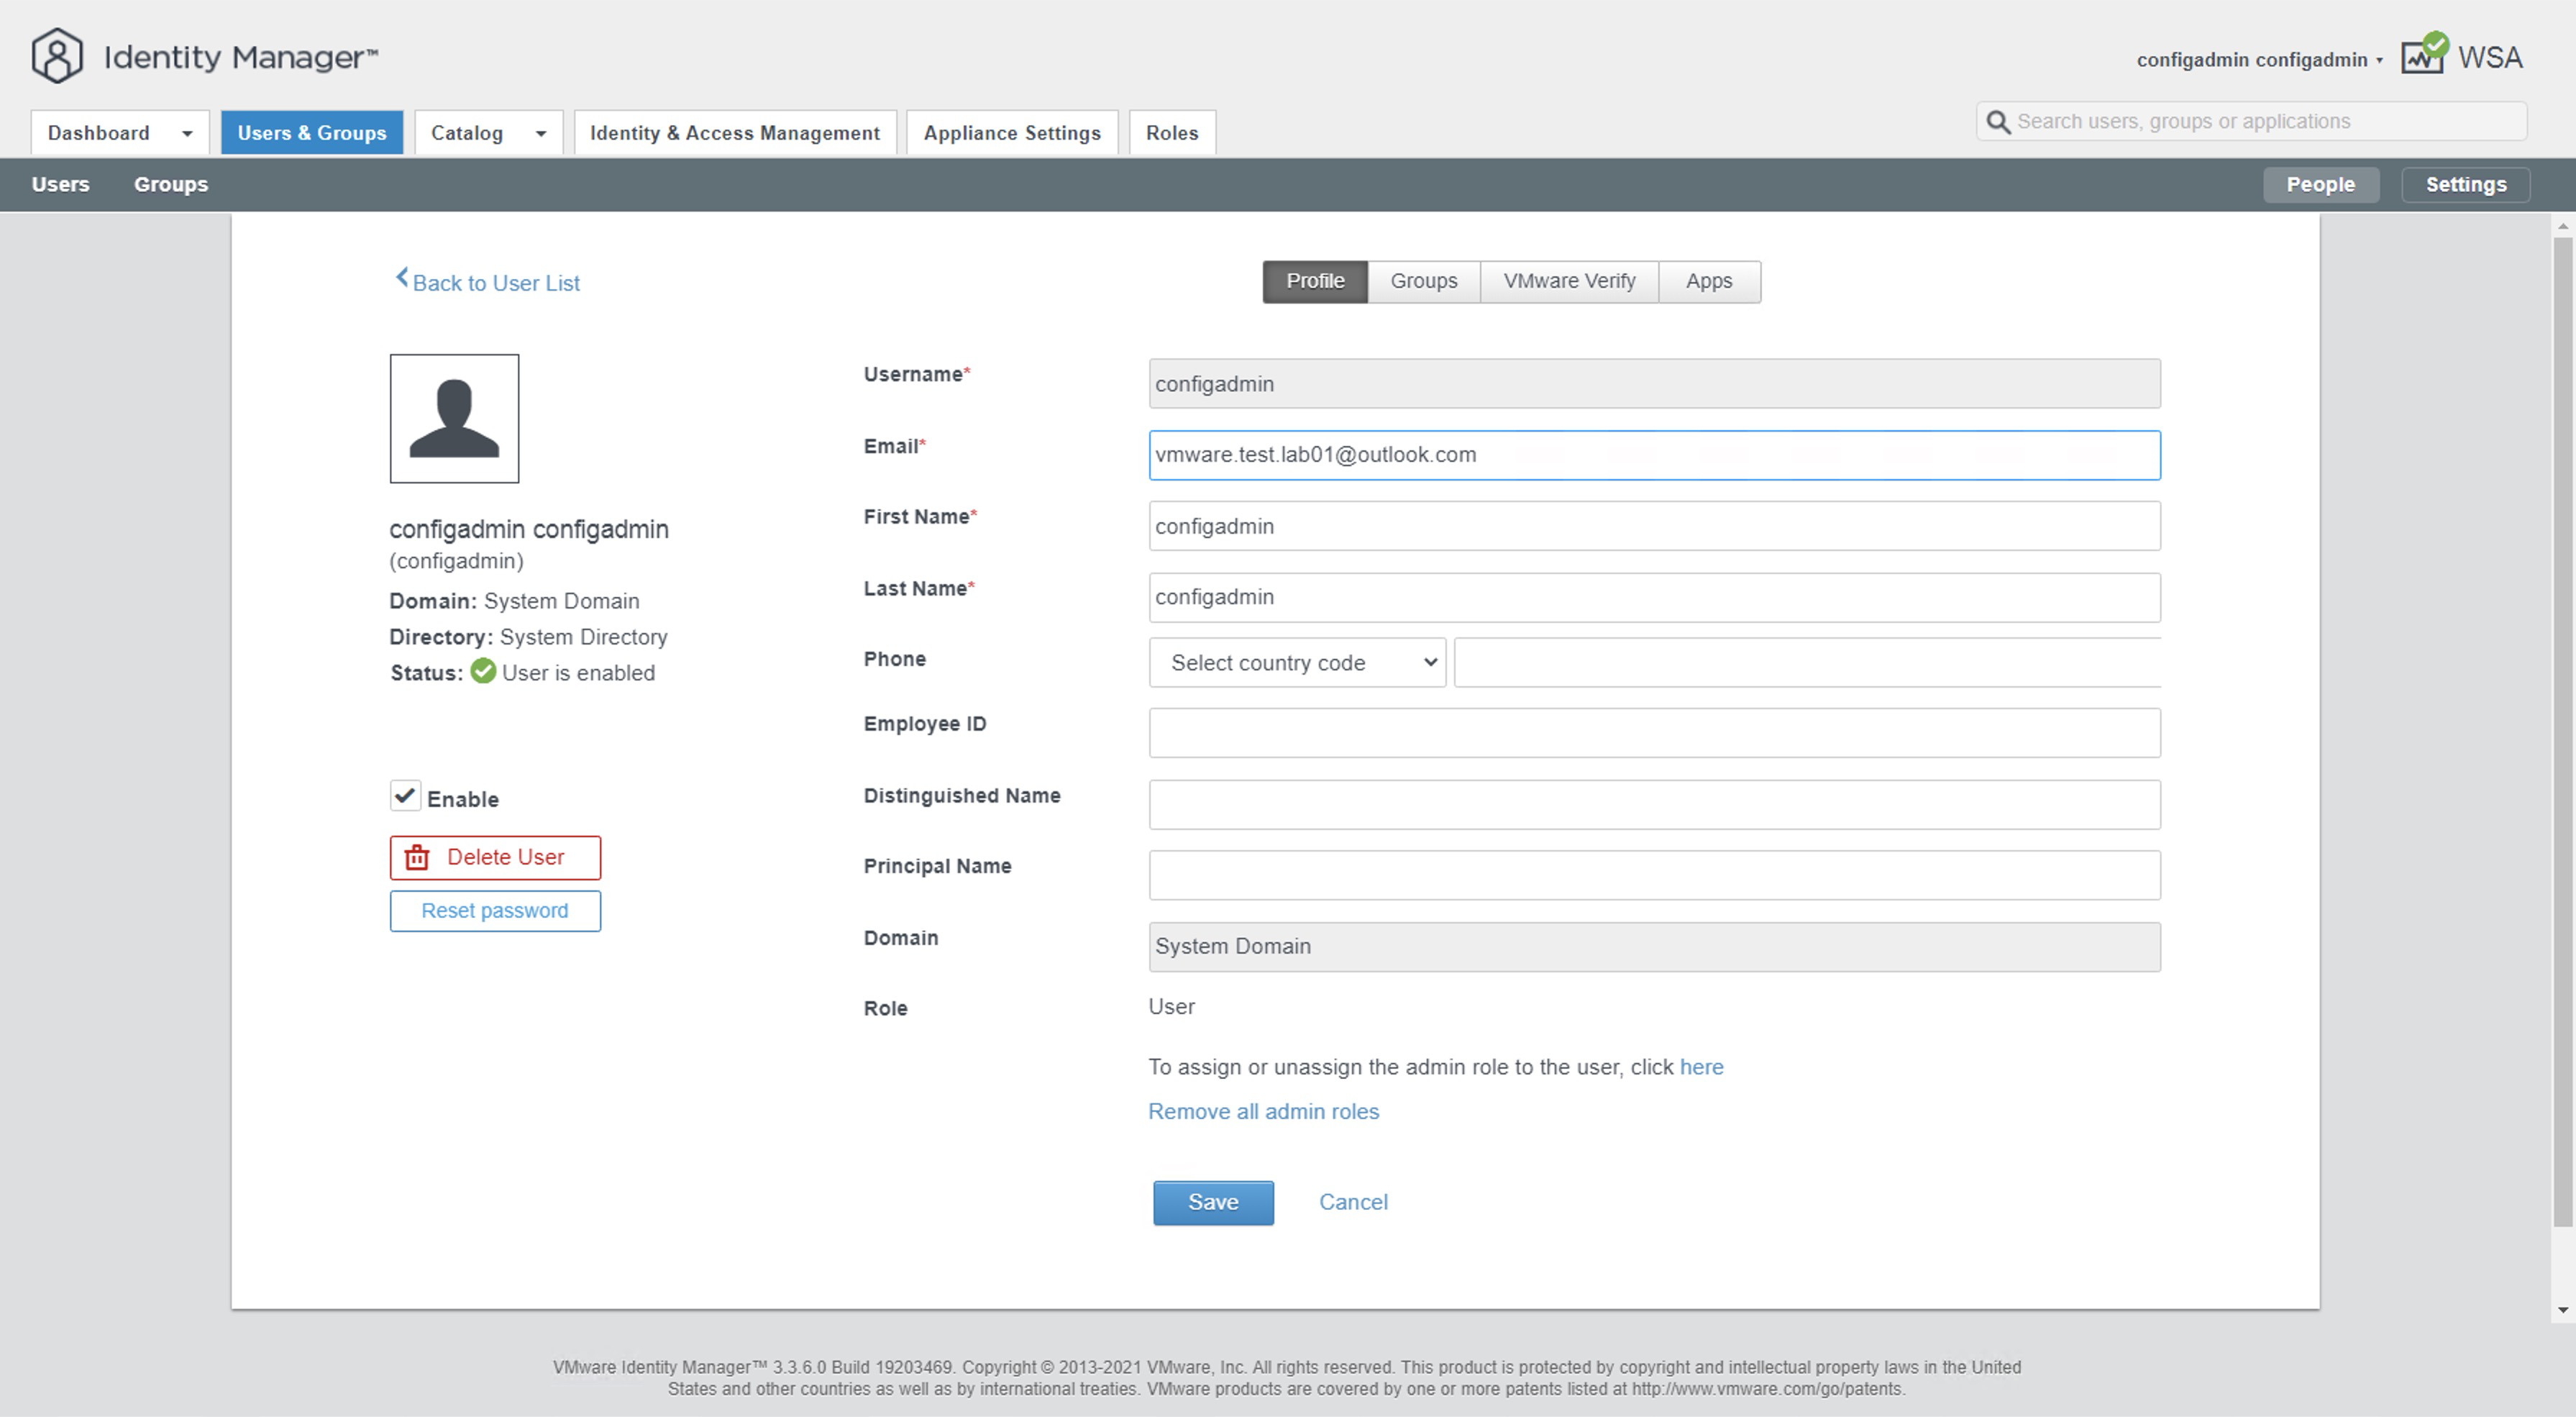Open the configadmin account menu arrow

click(x=2379, y=61)
